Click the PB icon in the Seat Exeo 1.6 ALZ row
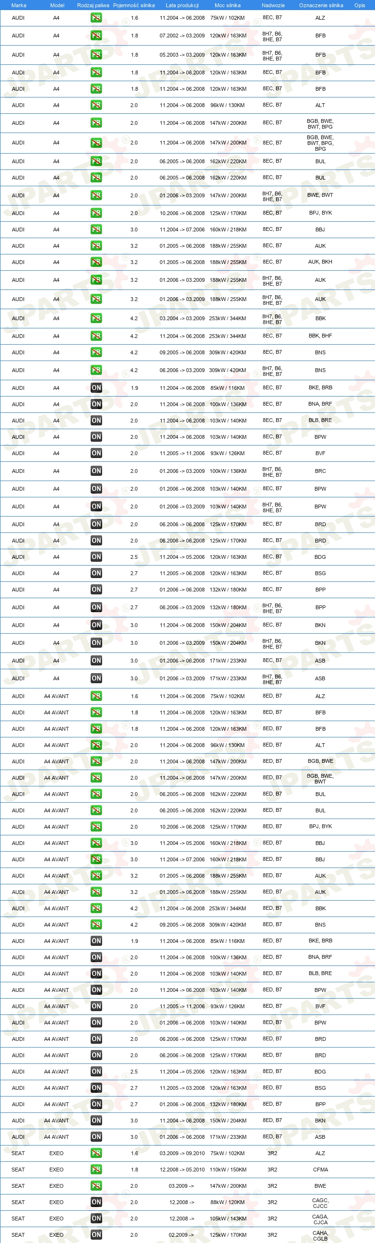 96,1153
